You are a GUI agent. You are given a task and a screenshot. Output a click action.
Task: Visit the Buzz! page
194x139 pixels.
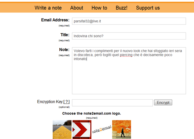point(122,8)
